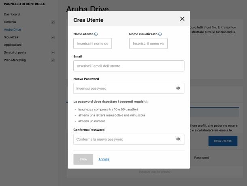Click the Conferma Password input field
247x186 pixels.
tap(129, 139)
